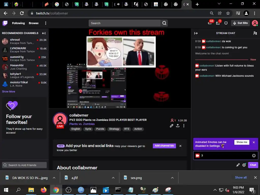Open the user avatar menu in Twitch header
The height and width of the screenshot is (195, 260).
(255, 23)
